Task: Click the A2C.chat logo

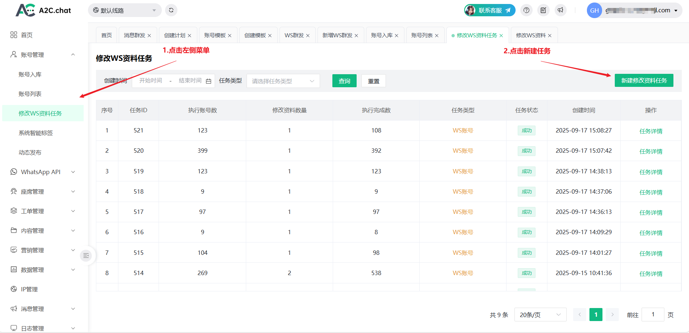Action: tap(43, 10)
